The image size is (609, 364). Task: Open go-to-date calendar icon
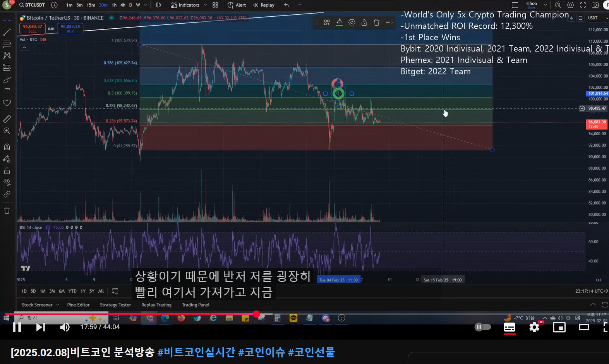tap(115, 291)
